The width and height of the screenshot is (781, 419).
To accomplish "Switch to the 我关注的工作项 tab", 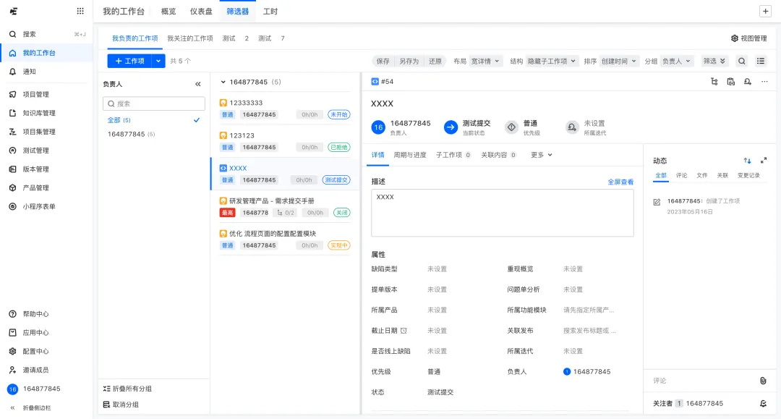I will coord(189,38).
